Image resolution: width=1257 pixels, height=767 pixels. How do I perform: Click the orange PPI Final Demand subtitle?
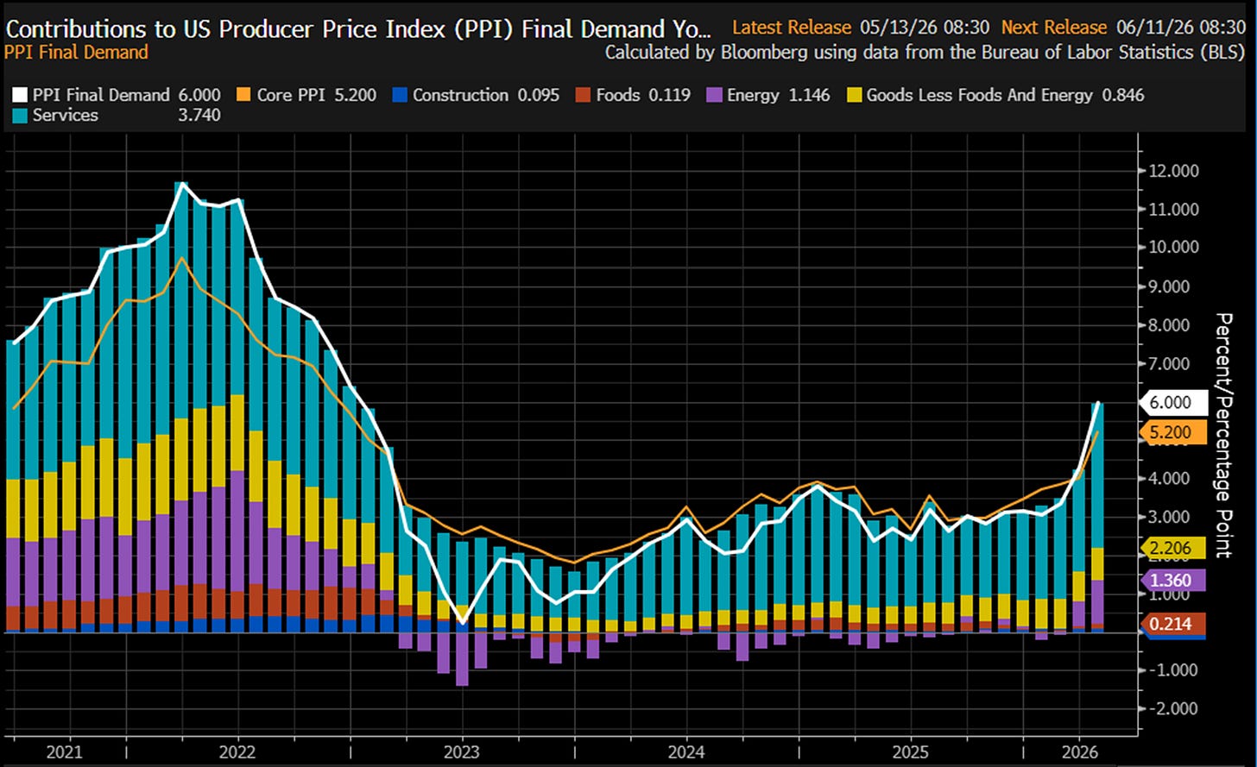coord(77,52)
